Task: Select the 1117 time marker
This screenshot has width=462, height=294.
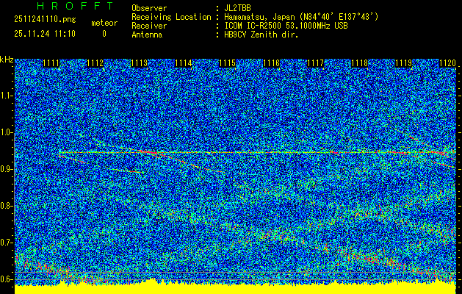Action: [x=315, y=64]
